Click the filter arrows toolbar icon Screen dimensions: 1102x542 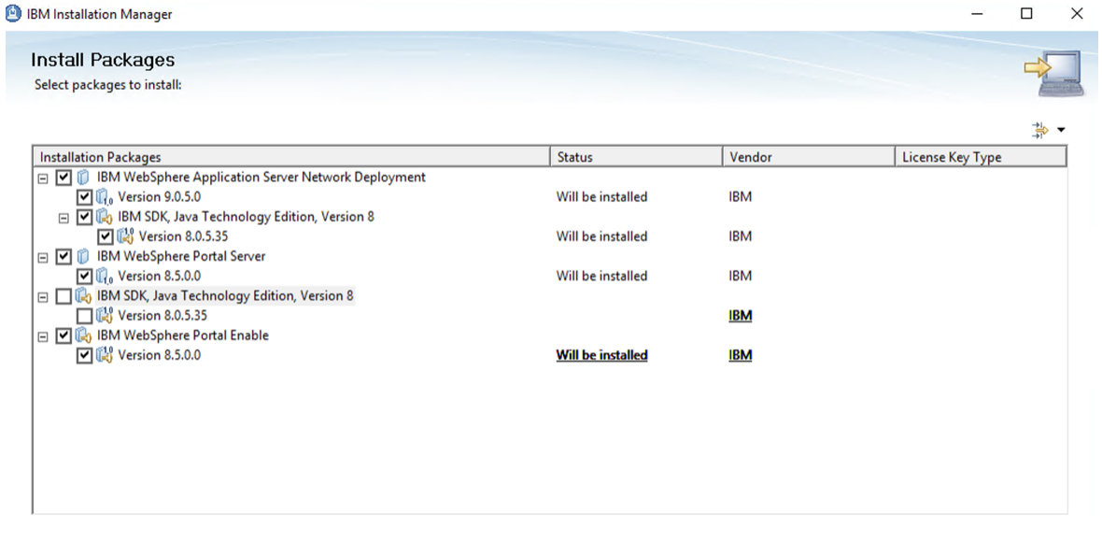click(1039, 130)
